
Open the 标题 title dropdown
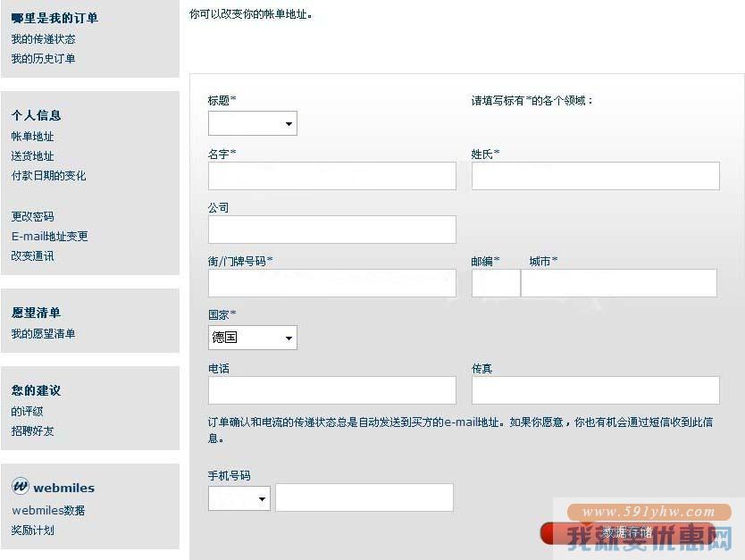click(253, 123)
